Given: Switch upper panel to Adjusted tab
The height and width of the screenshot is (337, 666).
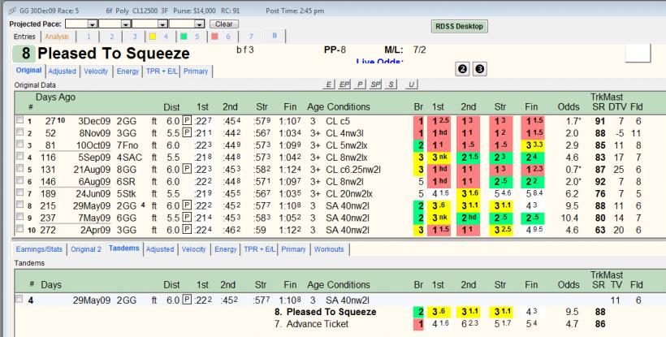Looking at the screenshot, I should tap(62, 71).
